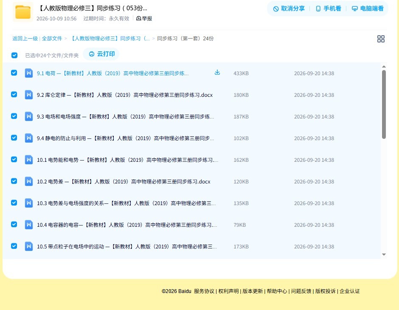Open file 10.3 电势差与电场强度的关系
The height and width of the screenshot is (310, 399).
click(126, 203)
